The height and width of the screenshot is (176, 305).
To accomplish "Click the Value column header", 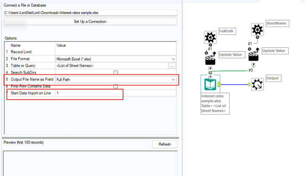I will tap(61, 45).
